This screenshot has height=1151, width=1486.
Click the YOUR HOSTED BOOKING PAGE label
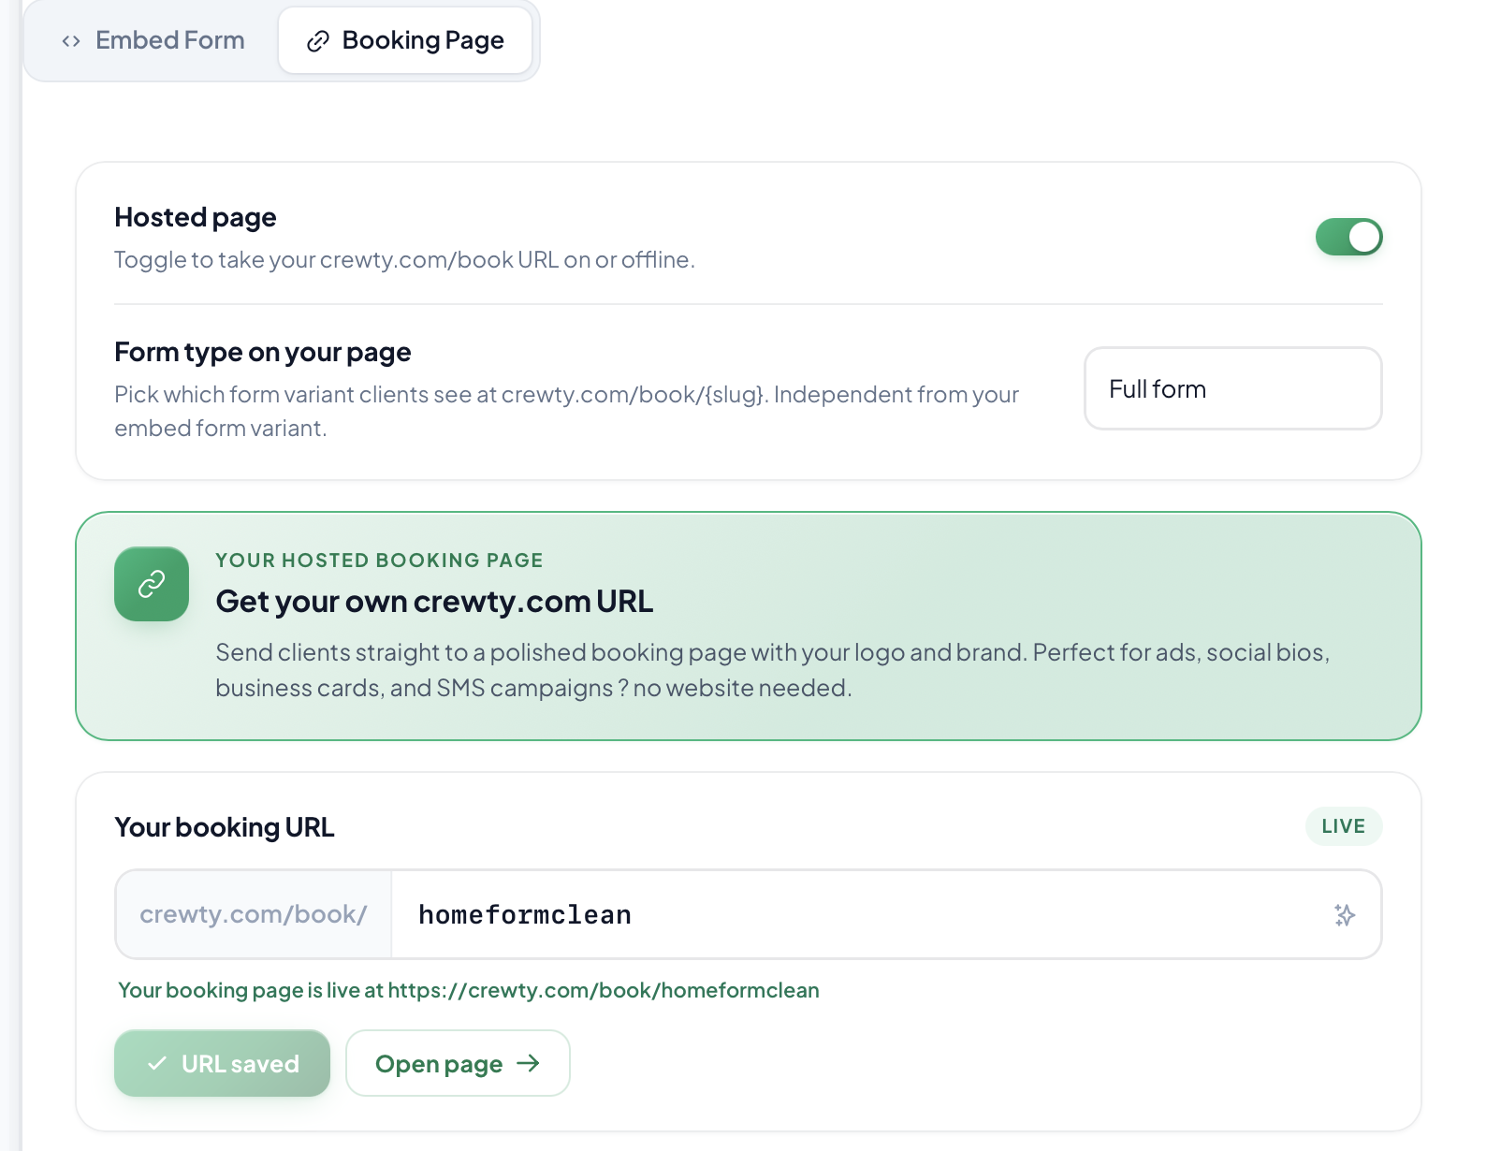[x=379, y=560]
